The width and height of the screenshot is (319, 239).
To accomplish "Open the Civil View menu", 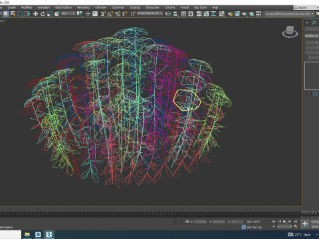I will (100, 7).
